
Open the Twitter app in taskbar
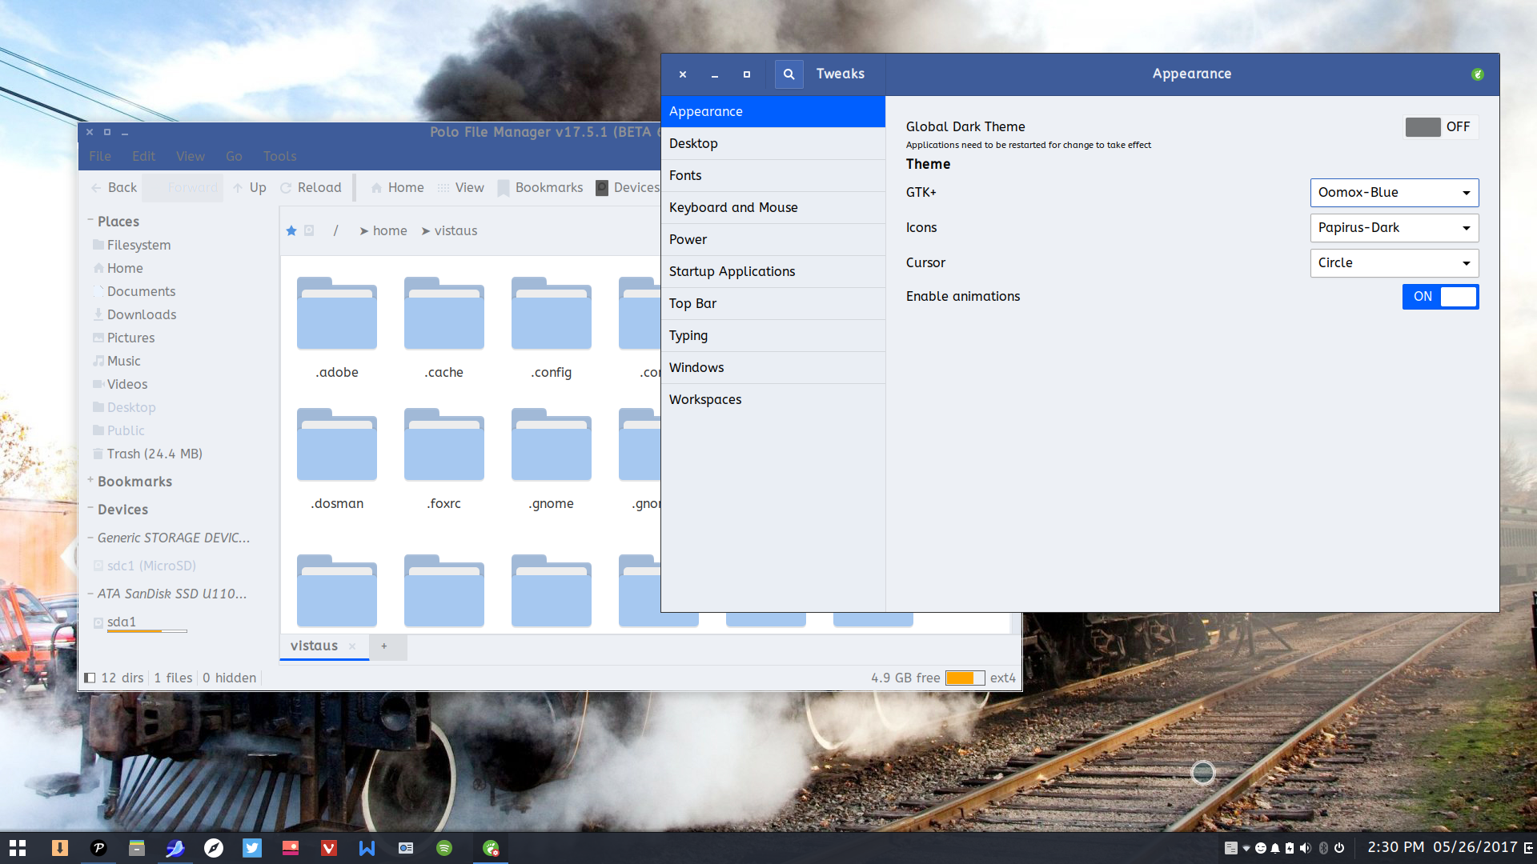(x=252, y=848)
